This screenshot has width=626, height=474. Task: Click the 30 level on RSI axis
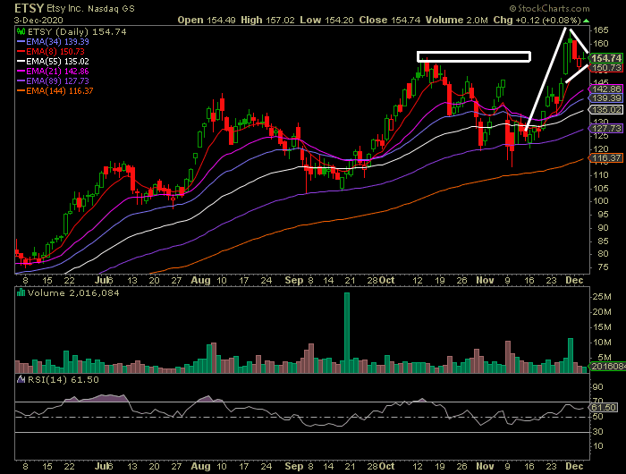597,432
